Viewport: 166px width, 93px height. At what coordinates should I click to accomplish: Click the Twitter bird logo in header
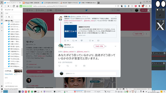(86, 10)
